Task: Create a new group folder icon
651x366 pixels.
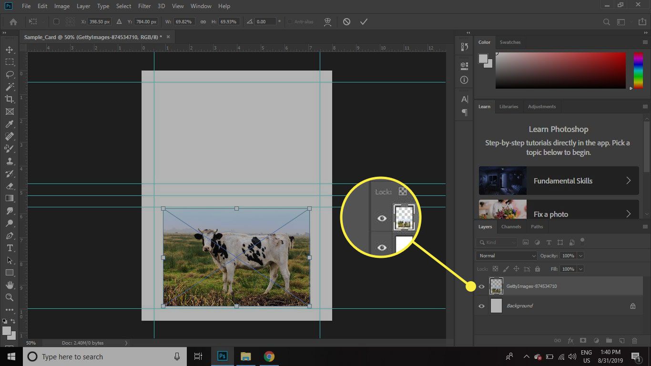Action: point(609,341)
